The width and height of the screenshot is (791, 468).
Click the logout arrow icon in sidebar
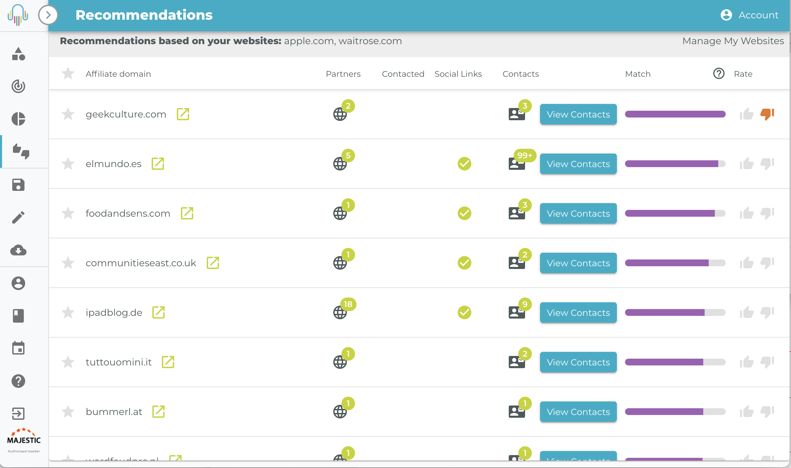point(18,413)
